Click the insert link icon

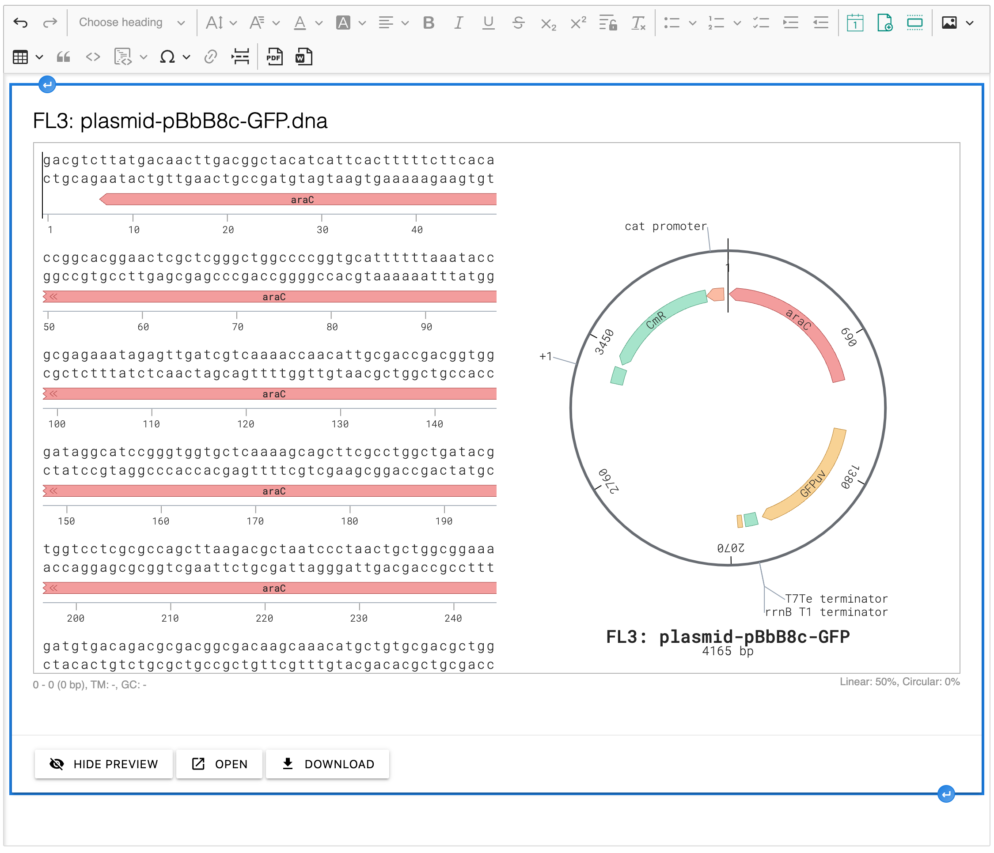point(211,57)
